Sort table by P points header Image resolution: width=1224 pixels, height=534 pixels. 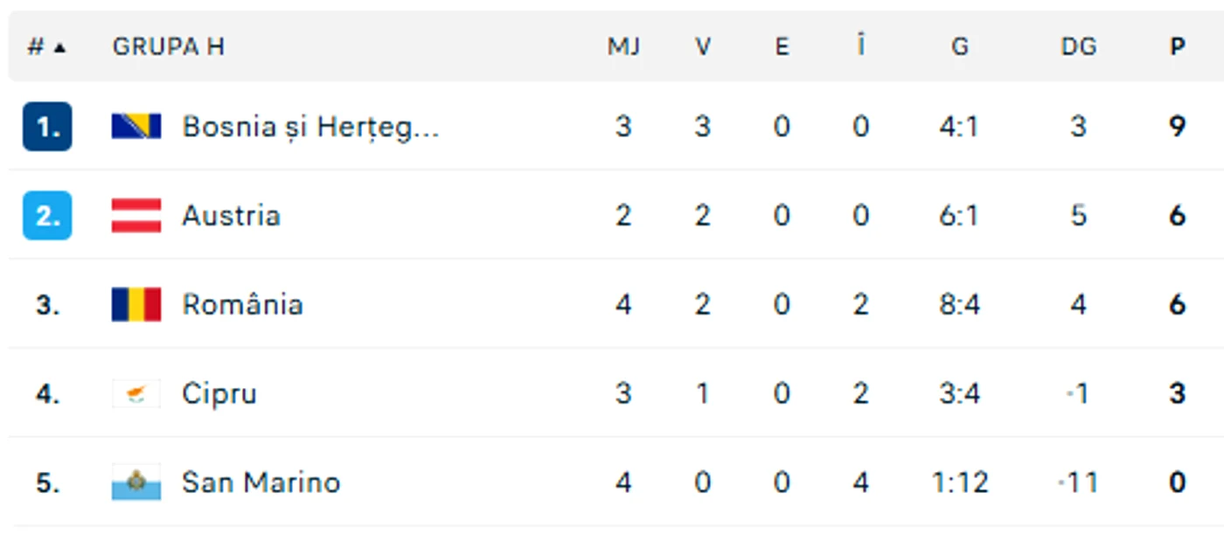[1178, 46]
